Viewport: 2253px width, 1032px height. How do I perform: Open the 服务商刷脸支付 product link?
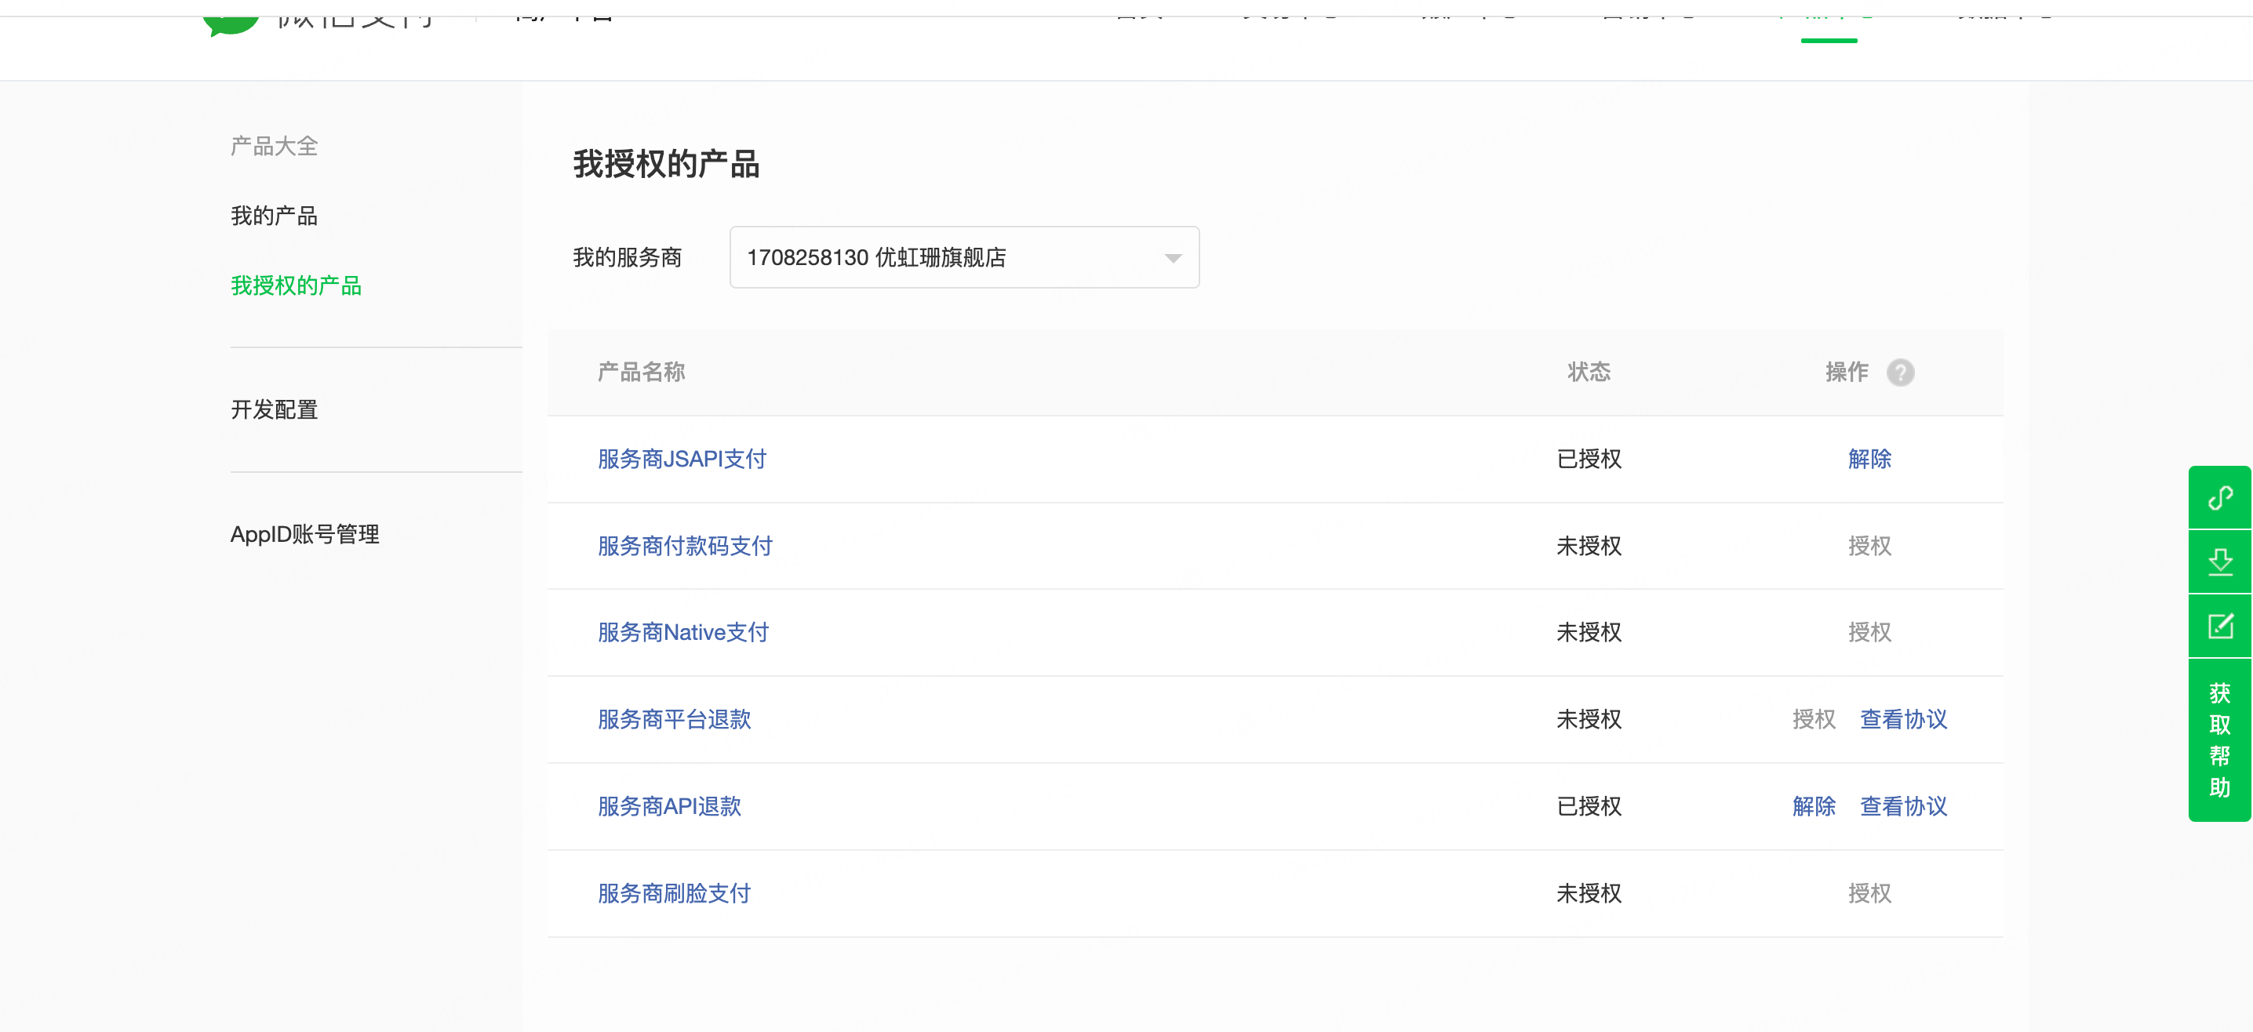click(x=673, y=893)
